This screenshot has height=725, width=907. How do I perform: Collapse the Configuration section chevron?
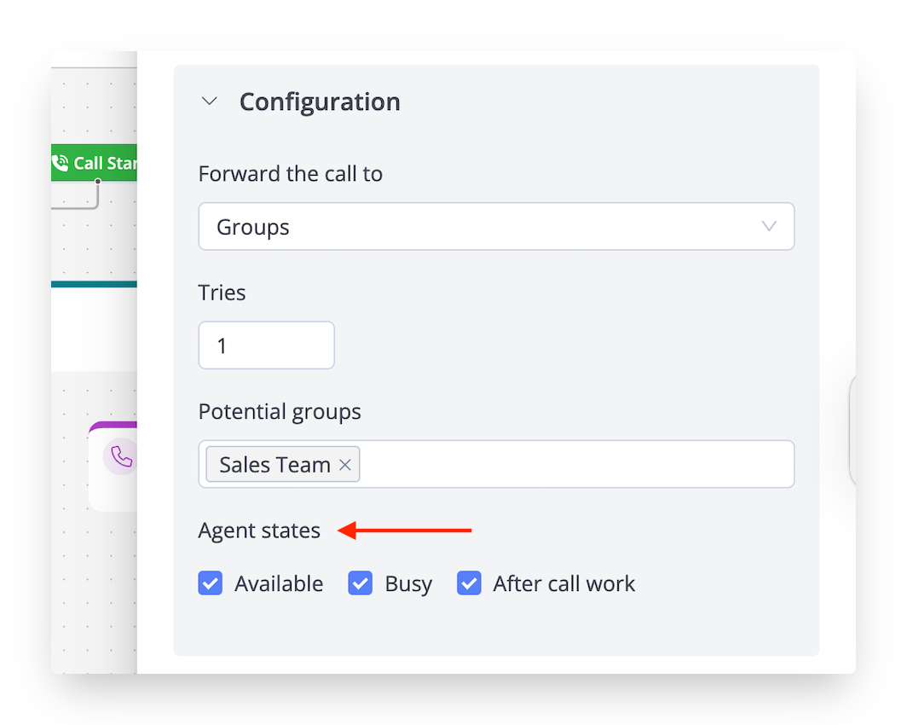pyautogui.click(x=209, y=101)
